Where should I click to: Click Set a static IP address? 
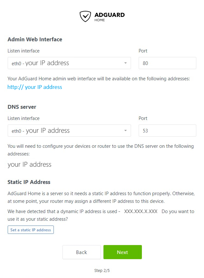click(31, 230)
